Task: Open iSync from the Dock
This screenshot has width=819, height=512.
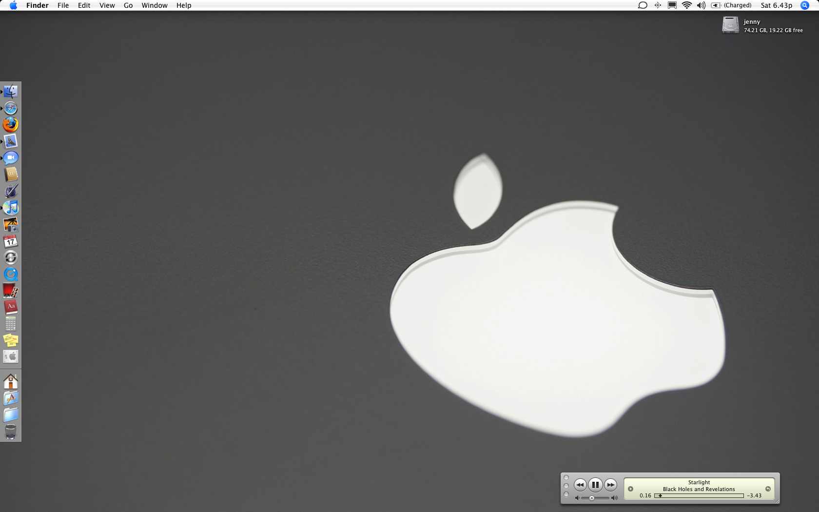Action: point(11,257)
